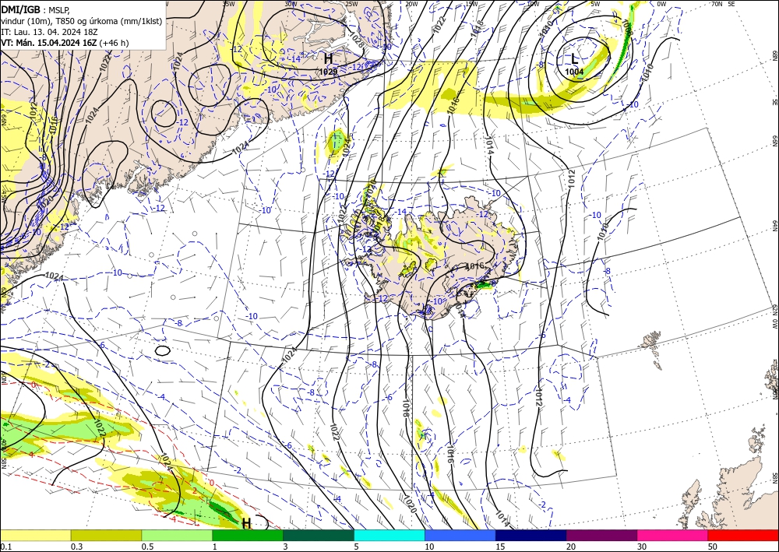Click the L marker labeled 1004
The height and width of the screenshot is (552, 779).
click(x=575, y=58)
